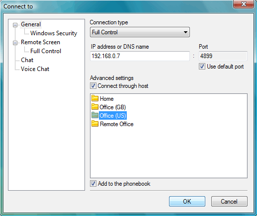The width and height of the screenshot is (257, 216).
Task: Click the Office (GB) folder icon
Action: (95, 107)
